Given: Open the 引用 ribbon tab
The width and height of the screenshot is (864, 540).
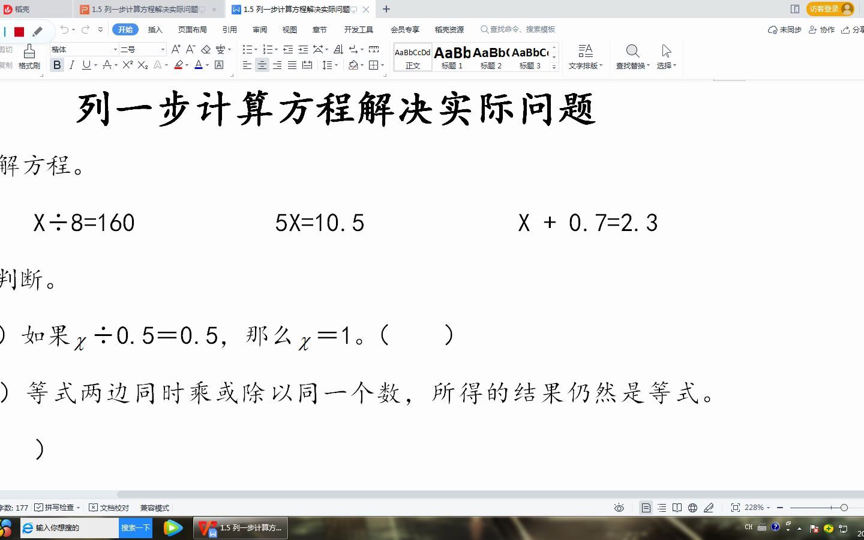Looking at the screenshot, I should 229,29.
